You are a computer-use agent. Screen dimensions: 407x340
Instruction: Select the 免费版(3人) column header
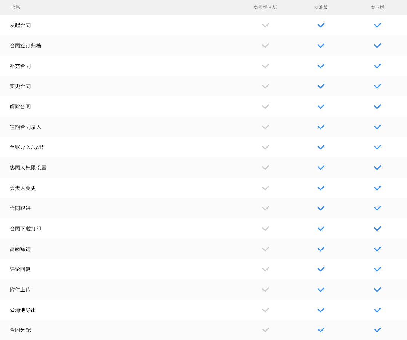[x=265, y=8]
